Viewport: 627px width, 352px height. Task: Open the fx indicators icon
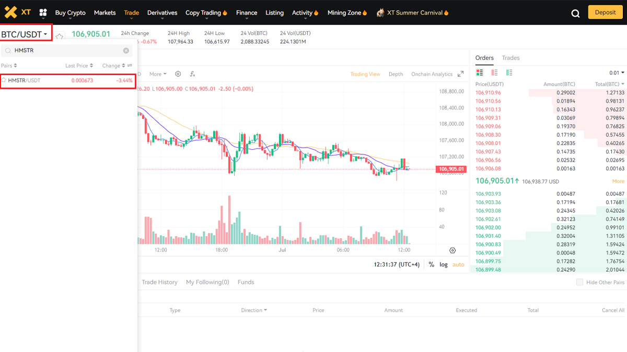pos(192,74)
